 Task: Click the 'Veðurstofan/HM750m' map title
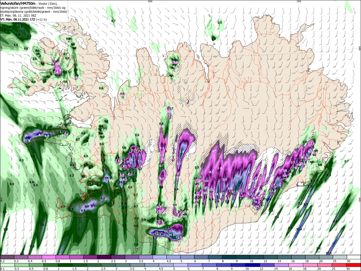(18, 3)
